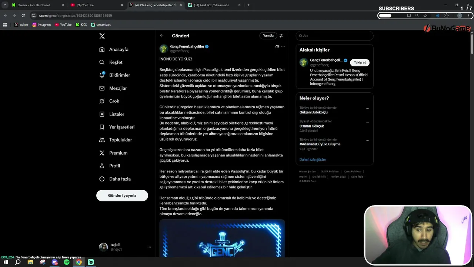Viewport: 474px width, 267px height.
Task: Click Takip et follow button
Action: (360, 62)
